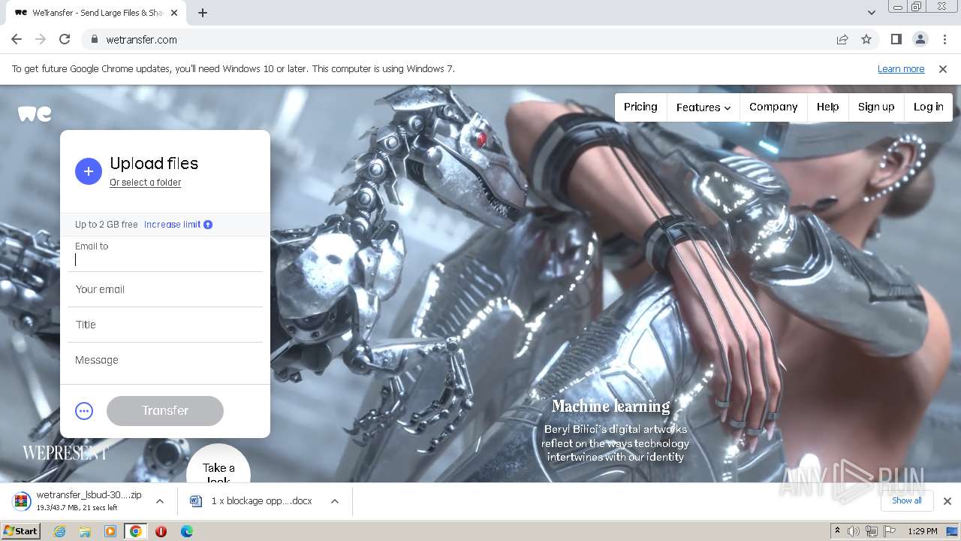Screen dimensions: 961x541
Task: Click the volume speaker tray icon
Action: pyautogui.click(x=854, y=531)
